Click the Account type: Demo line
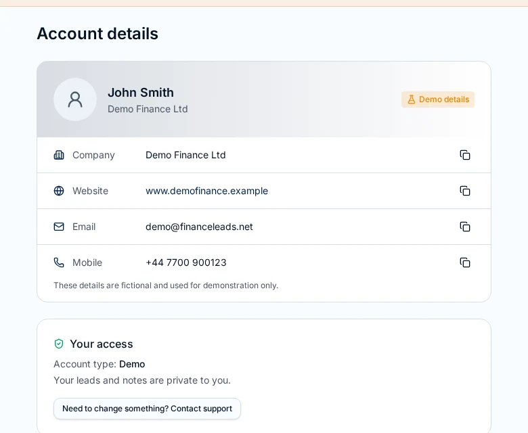The height and width of the screenshot is (433, 528). [100, 364]
